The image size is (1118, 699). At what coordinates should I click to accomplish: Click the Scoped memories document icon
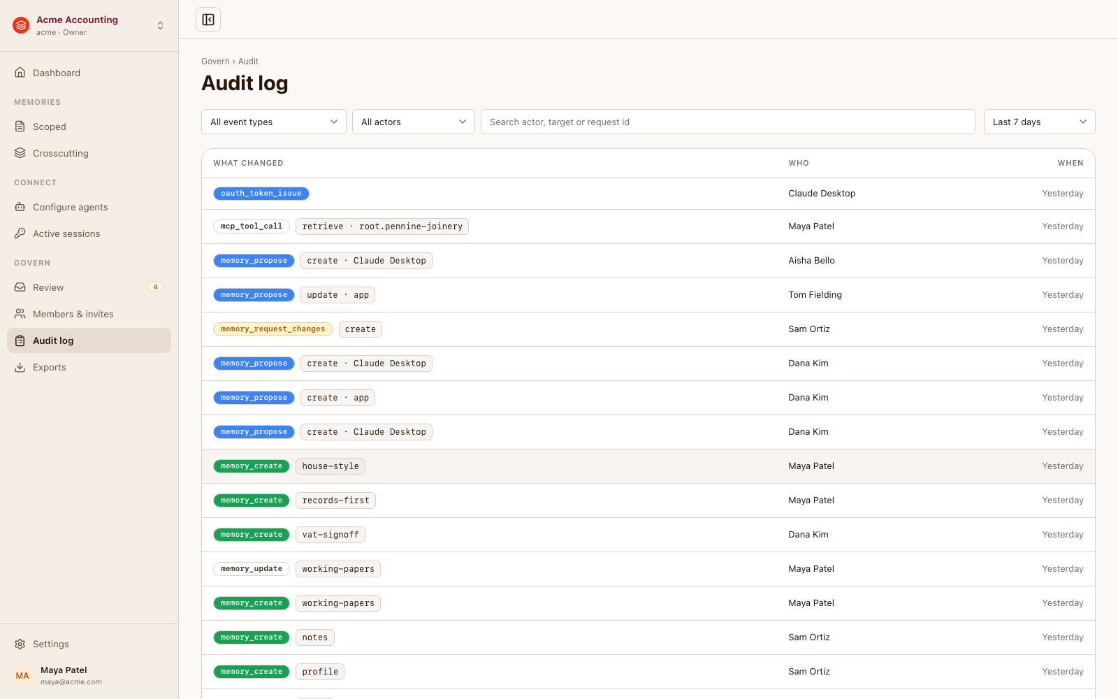[x=20, y=127]
